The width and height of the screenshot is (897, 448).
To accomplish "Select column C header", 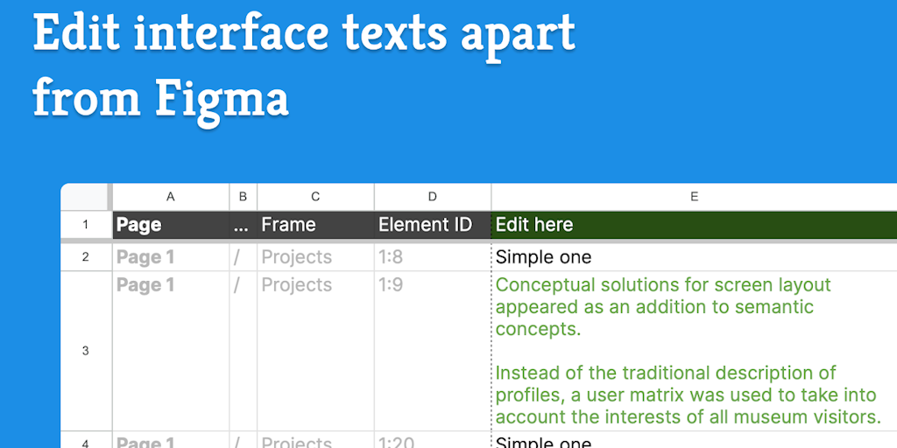I will point(315,197).
